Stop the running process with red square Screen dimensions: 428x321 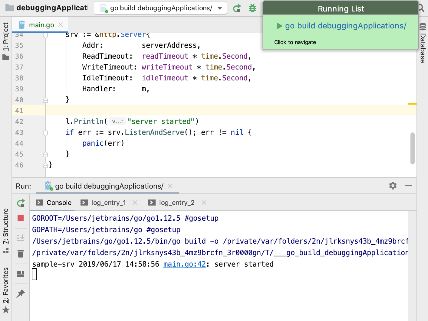pos(21,218)
